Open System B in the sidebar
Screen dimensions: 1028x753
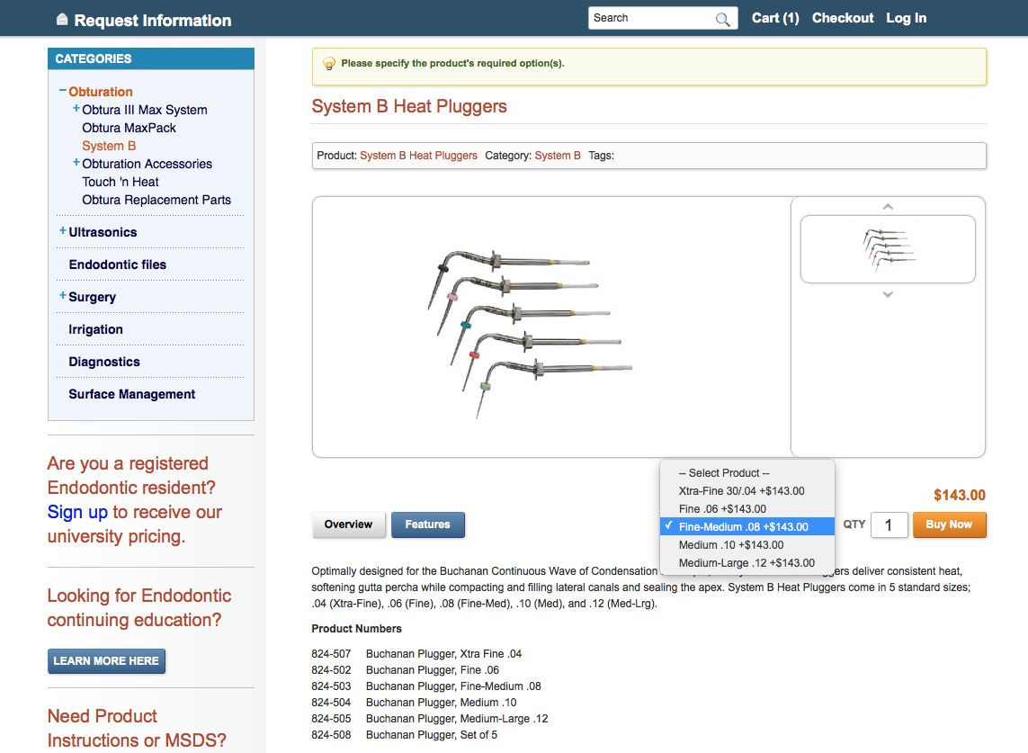(109, 146)
